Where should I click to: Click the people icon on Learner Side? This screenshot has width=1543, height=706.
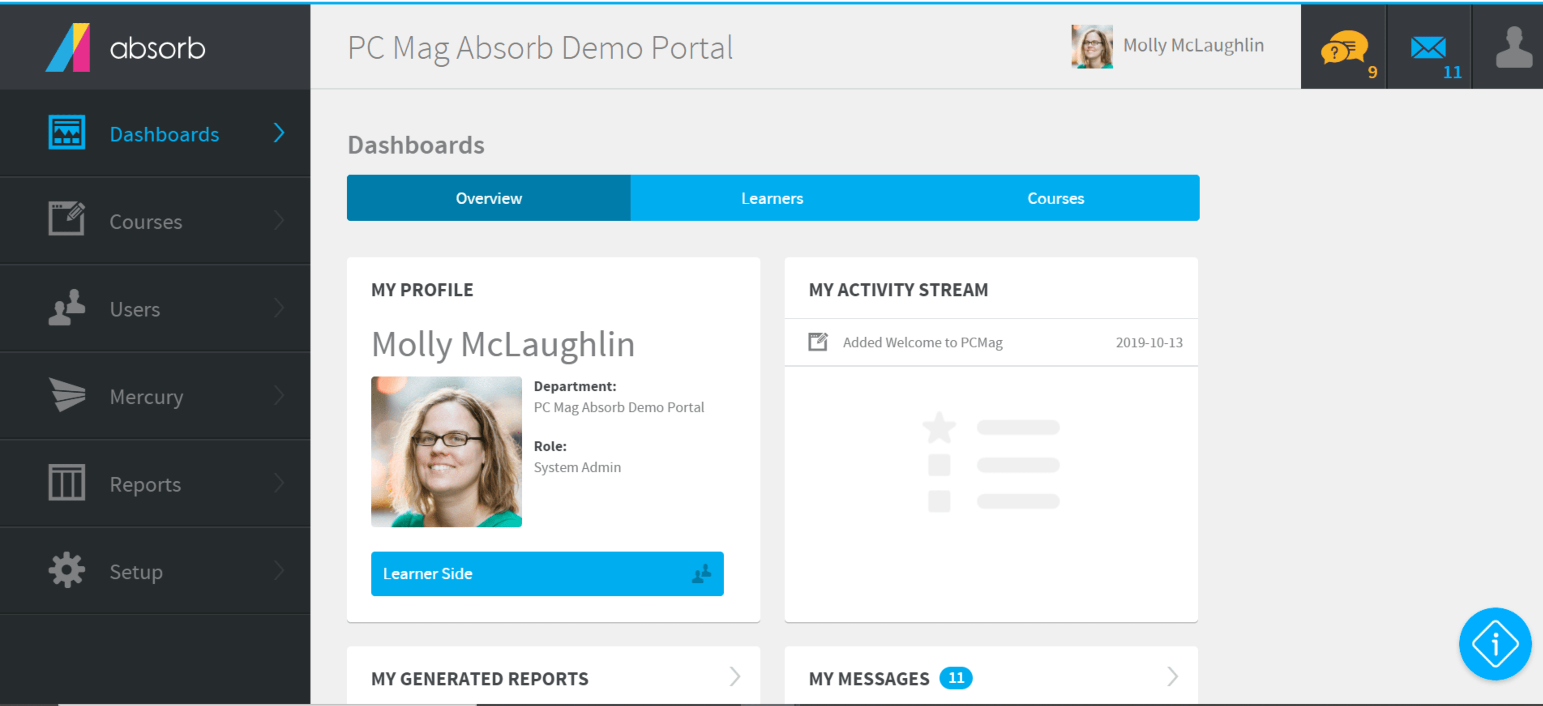point(702,573)
